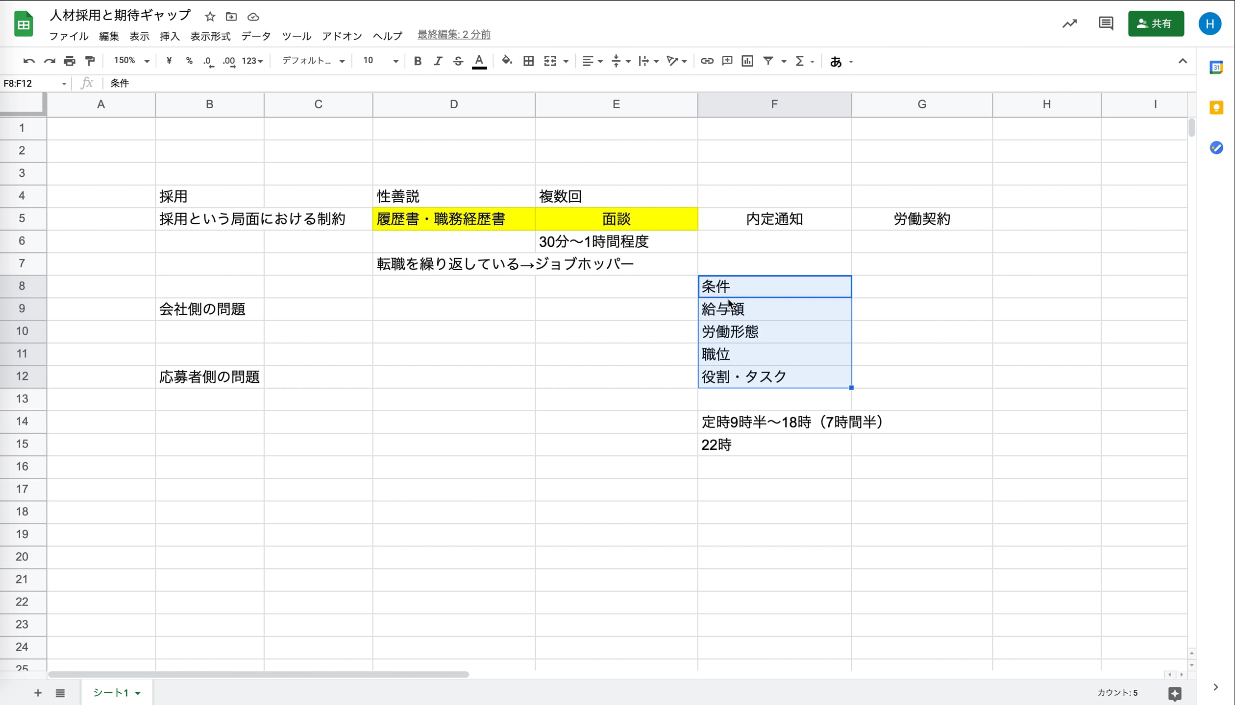
Task: Open the データ menu
Action: click(256, 36)
